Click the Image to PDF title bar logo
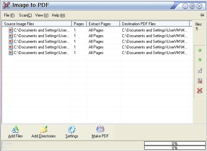 point(7,5)
